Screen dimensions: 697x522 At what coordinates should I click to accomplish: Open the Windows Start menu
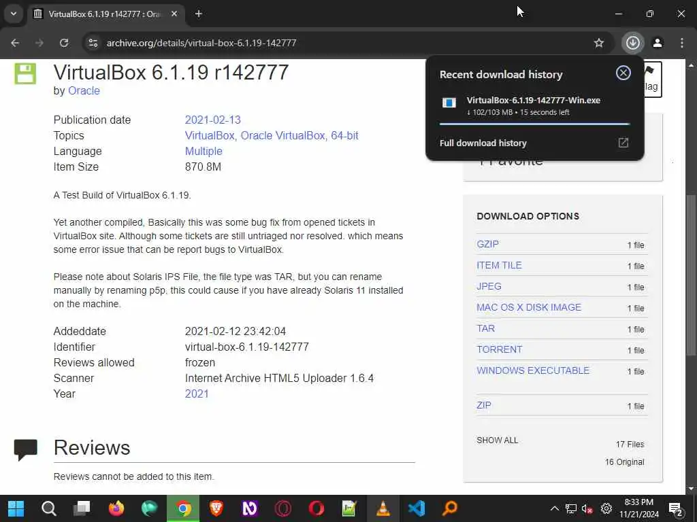coord(16,508)
